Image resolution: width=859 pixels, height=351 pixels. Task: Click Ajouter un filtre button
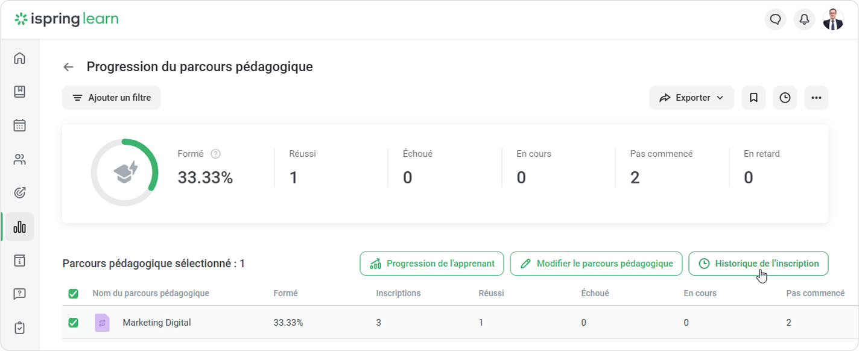[x=112, y=98]
